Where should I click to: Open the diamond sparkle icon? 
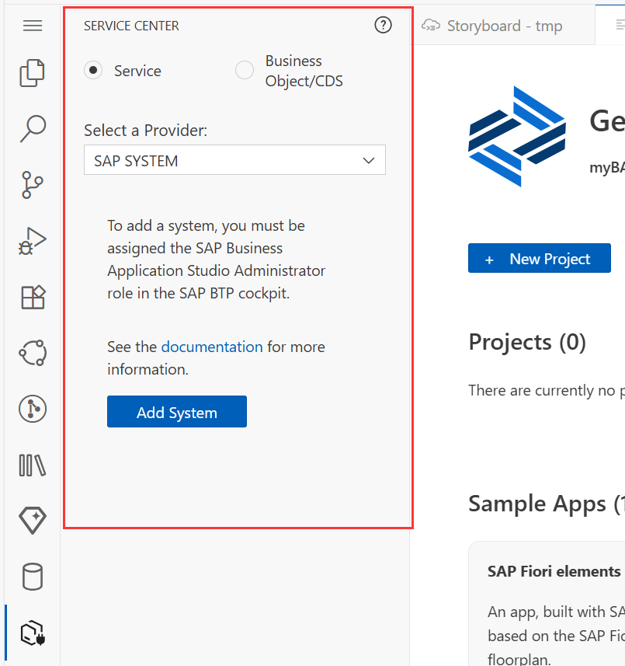click(x=33, y=521)
